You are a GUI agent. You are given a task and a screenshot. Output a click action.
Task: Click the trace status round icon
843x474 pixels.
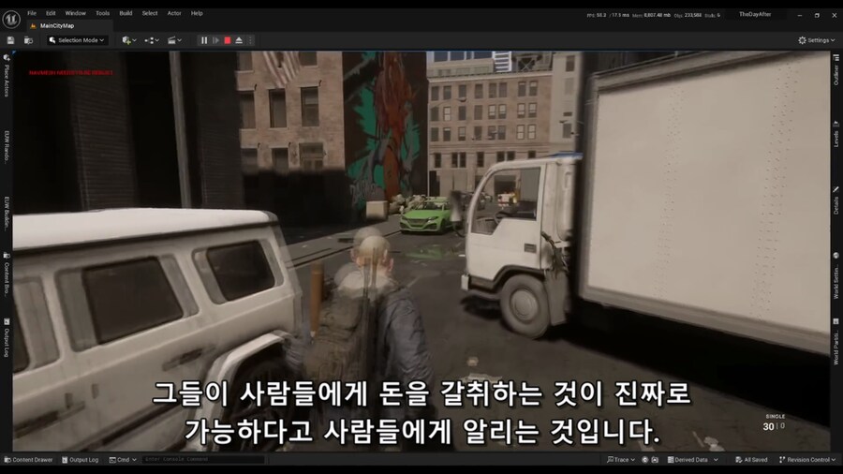(645, 460)
